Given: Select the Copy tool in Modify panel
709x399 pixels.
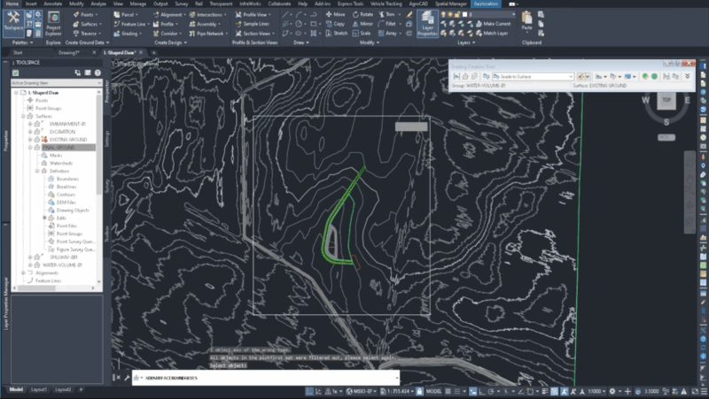Looking at the screenshot, I should pos(336,24).
